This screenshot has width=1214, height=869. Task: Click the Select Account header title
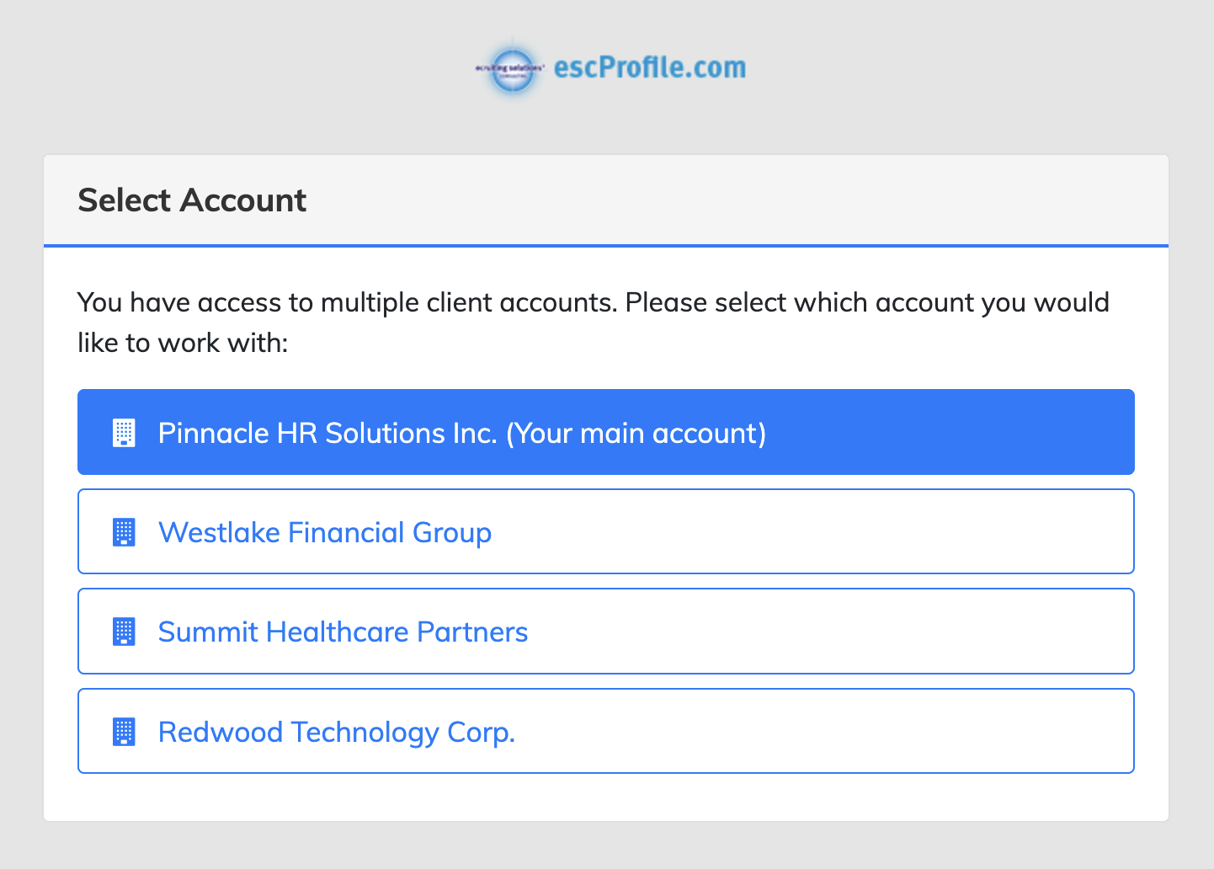click(192, 200)
